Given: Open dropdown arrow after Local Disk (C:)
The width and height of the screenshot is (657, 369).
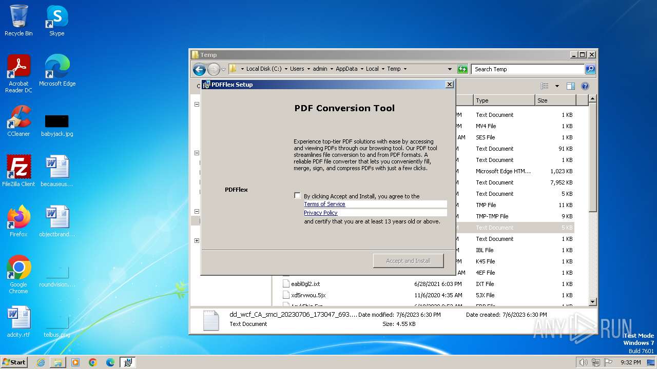Looking at the screenshot, I should tap(285, 69).
